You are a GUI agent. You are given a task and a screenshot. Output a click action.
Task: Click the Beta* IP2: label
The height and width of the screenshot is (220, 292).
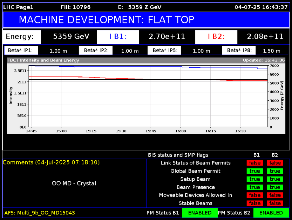click(x=96, y=50)
